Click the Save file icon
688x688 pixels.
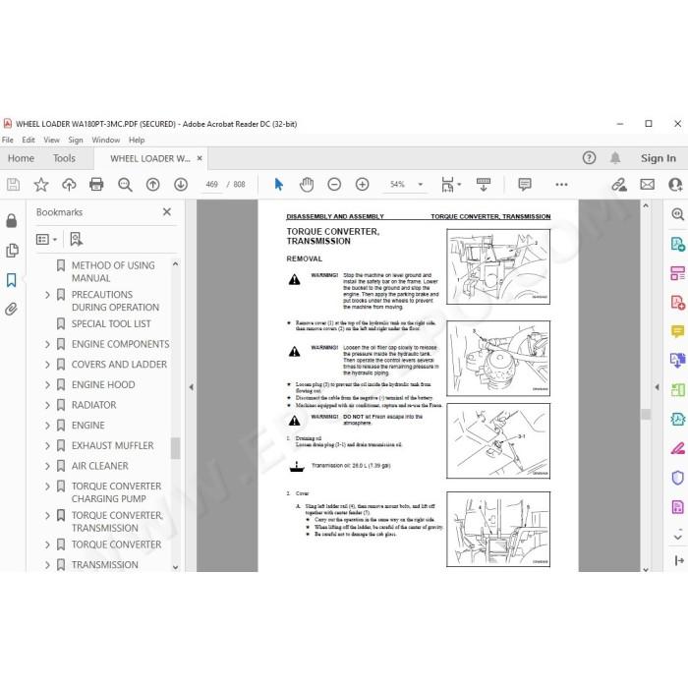pos(13,185)
